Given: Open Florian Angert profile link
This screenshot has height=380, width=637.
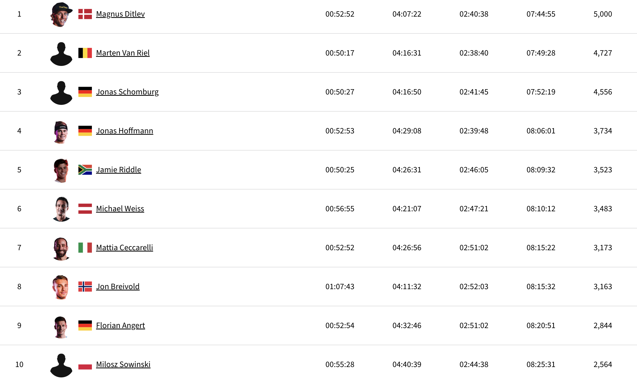Looking at the screenshot, I should [120, 325].
